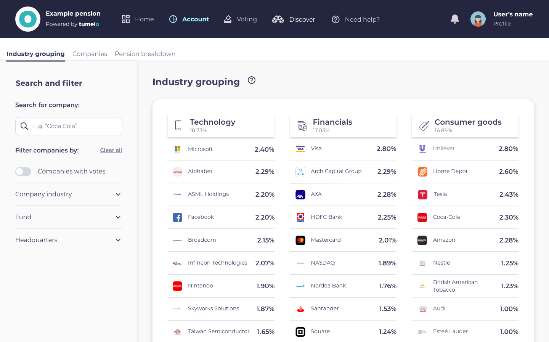
Task: Click the Facebook logo icon
Action: [177, 217]
